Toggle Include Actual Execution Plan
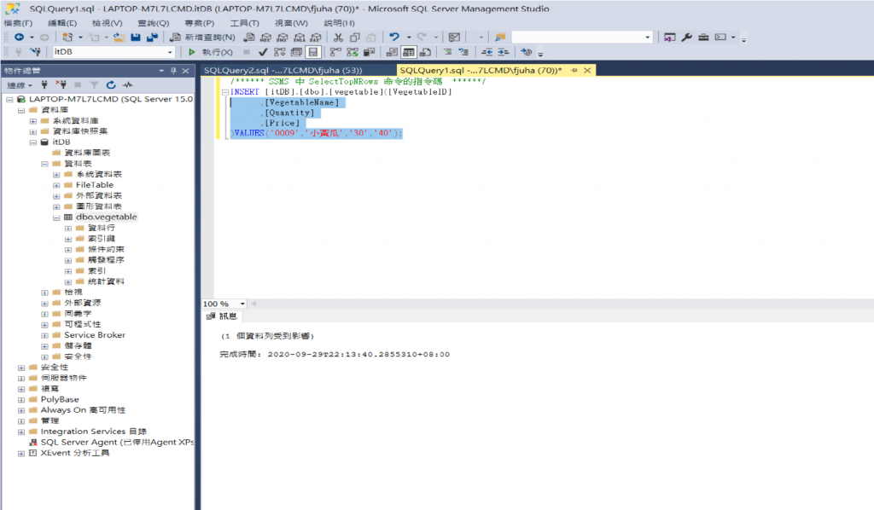Image resolution: width=874 pixels, height=510 pixels. point(335,52)
